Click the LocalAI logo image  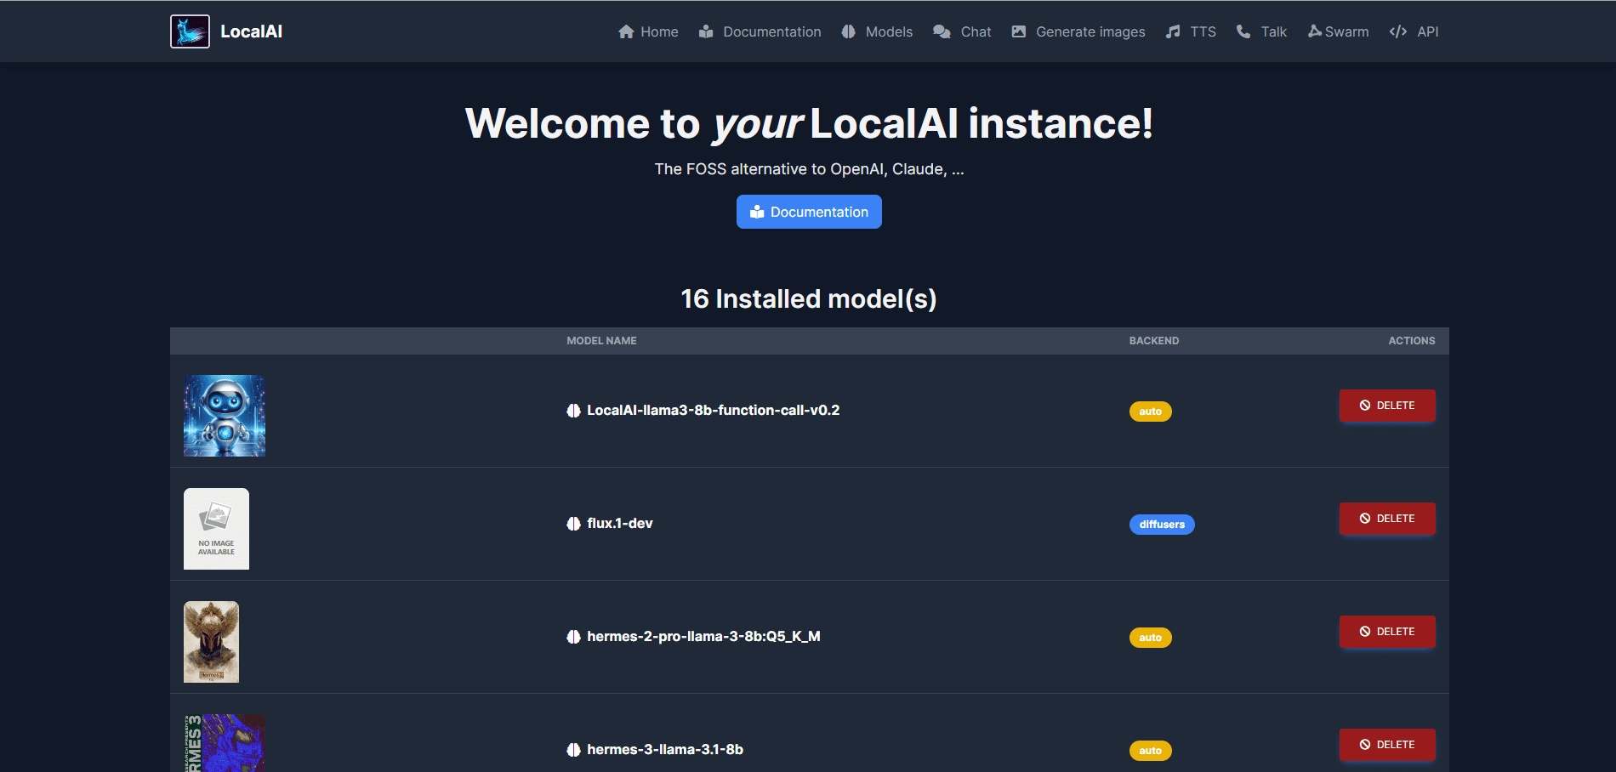(x=190, y=31)
